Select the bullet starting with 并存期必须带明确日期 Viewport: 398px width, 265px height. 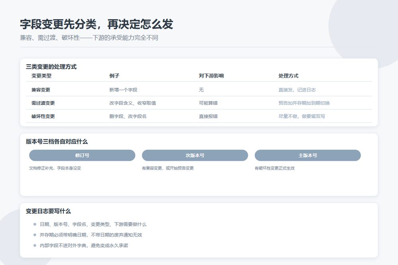coord(91,235)
